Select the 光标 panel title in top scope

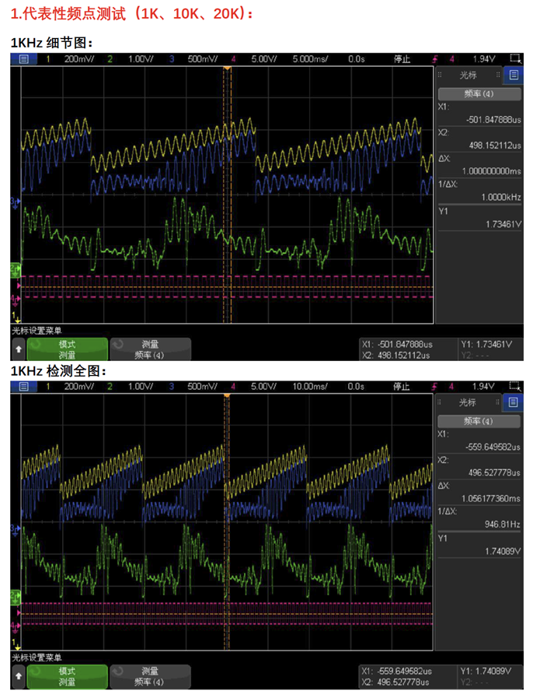469,75
